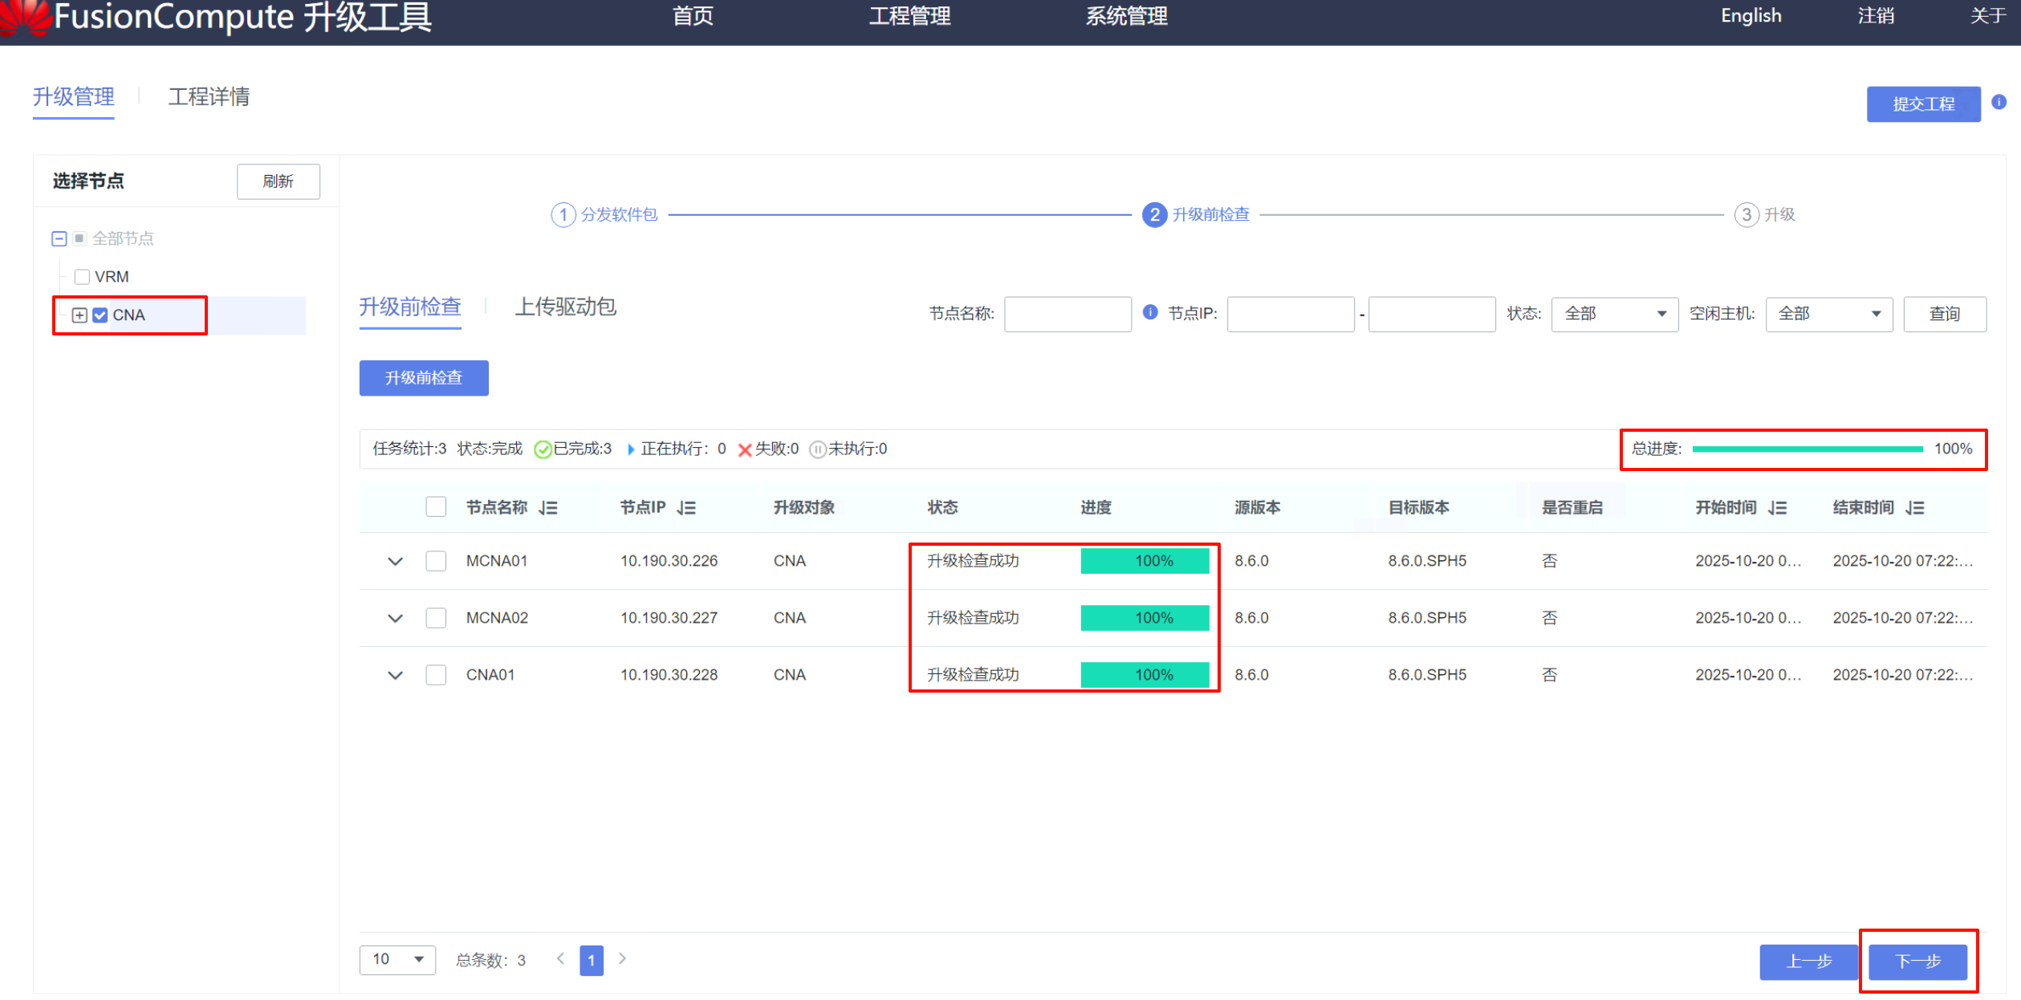
Task: Sort by 开始时间 column sort icon
Action: coord(1778,507)
